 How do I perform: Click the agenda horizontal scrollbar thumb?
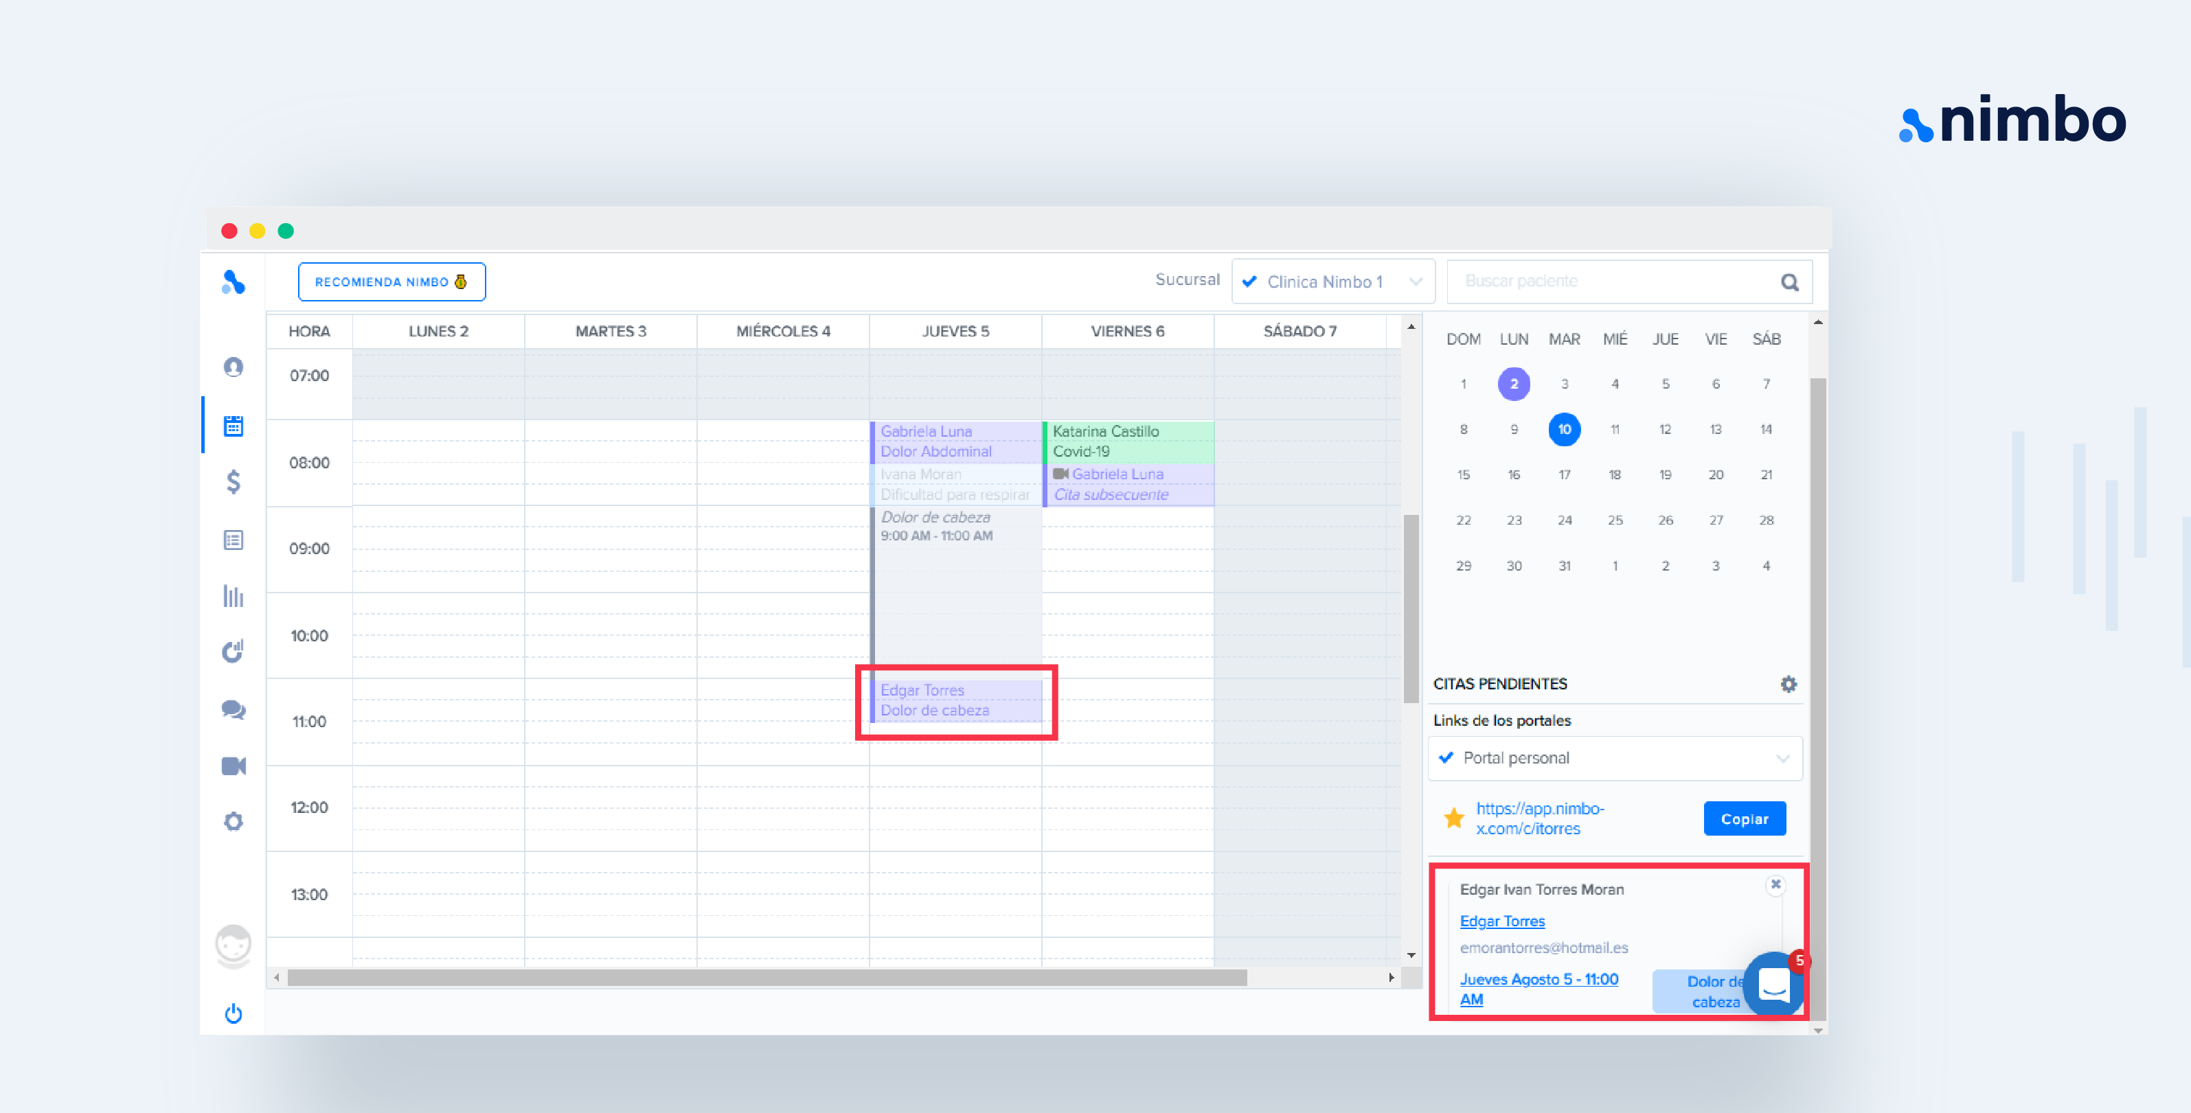pos(767,978)
